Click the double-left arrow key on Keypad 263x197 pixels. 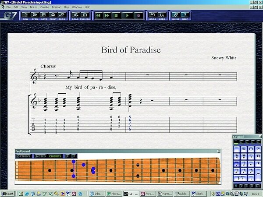pos(258,156)
